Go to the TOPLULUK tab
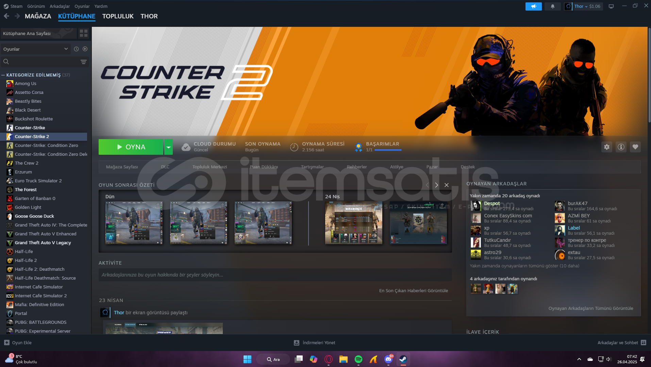The image size is (651, 367). [118, 16]
